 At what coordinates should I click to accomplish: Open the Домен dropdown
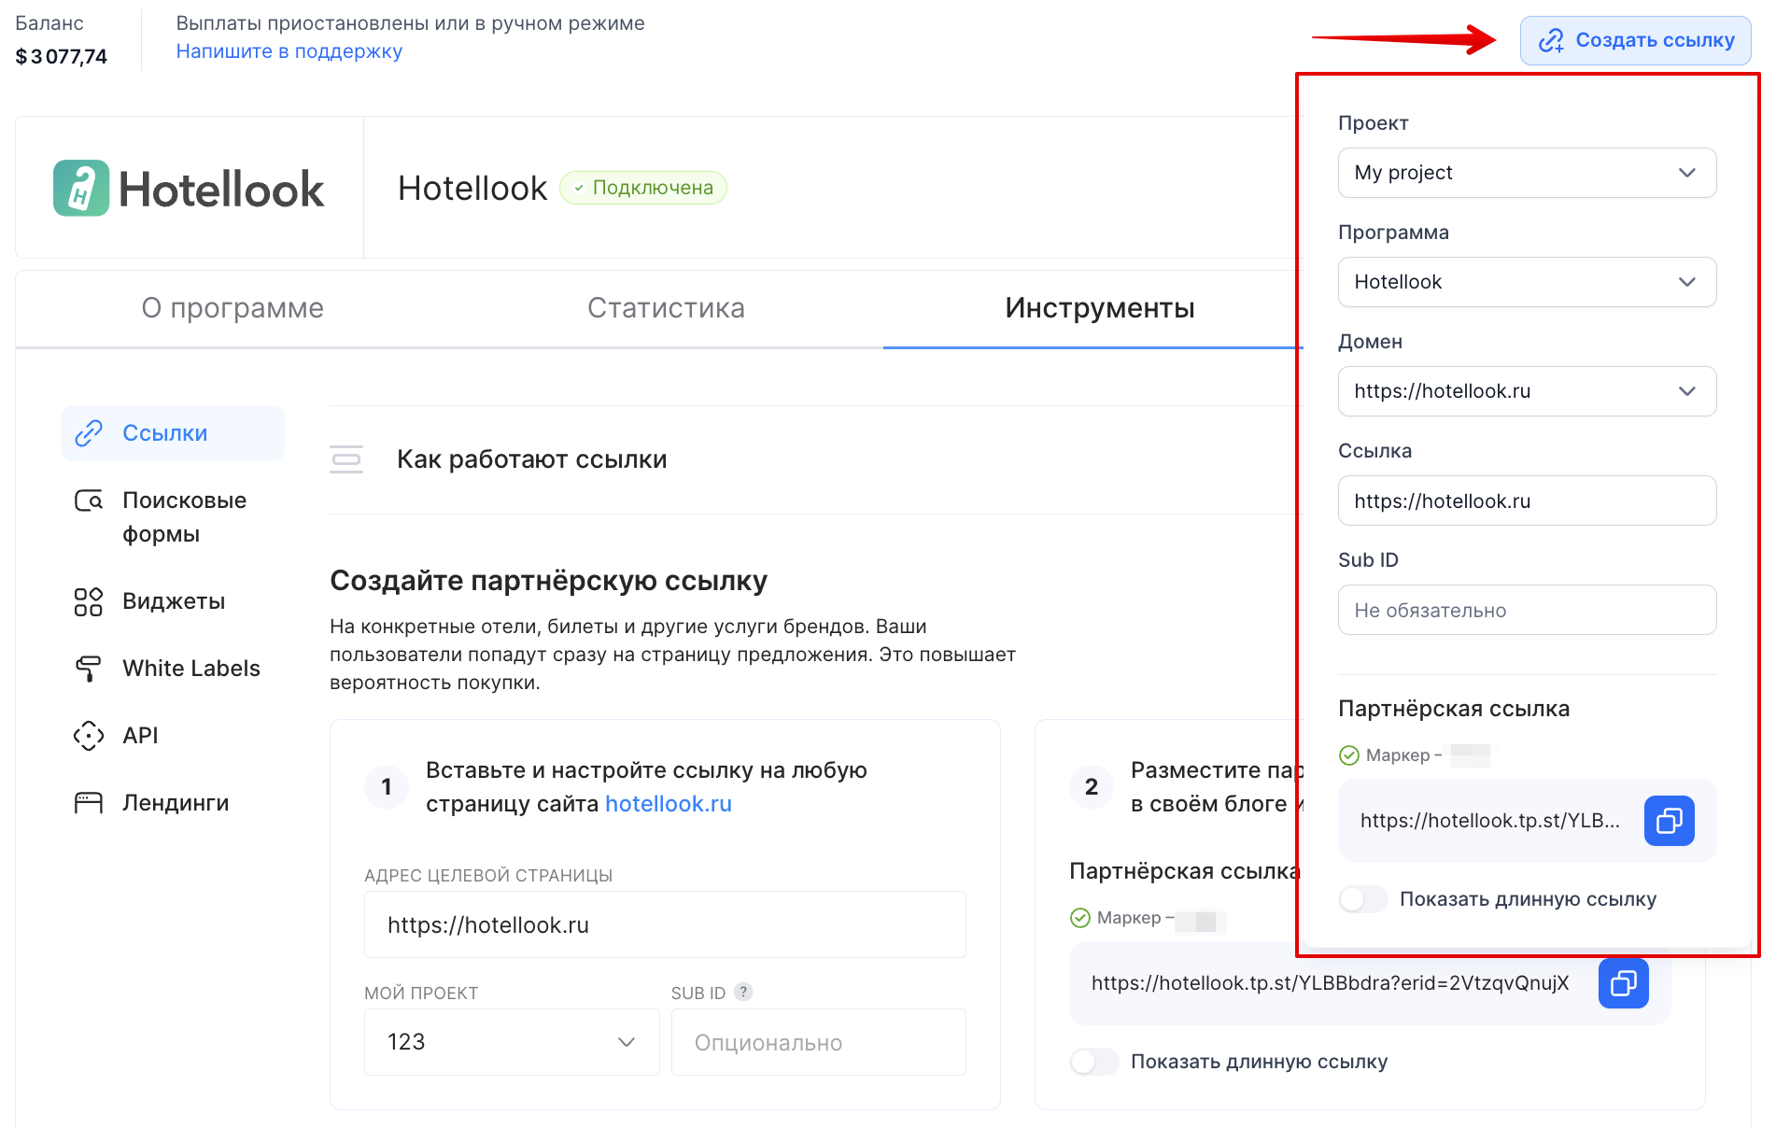(1527, 391)
